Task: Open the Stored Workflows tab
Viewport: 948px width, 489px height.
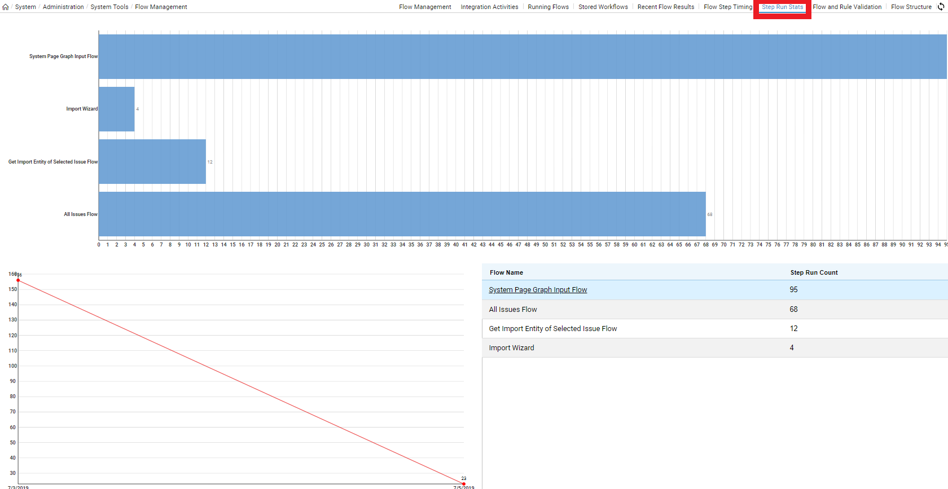Action: (x=603, y=7)
